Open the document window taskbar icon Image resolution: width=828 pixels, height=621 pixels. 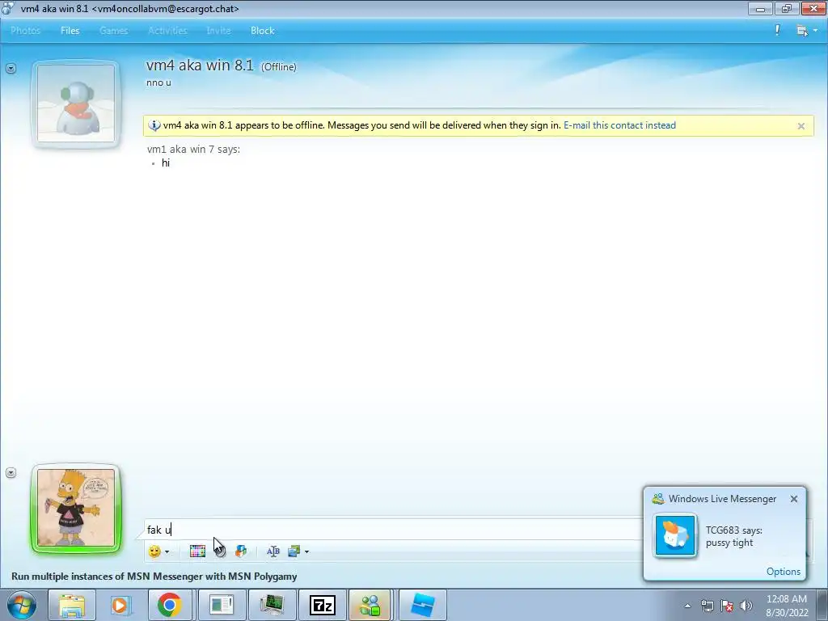coord(222,605)
